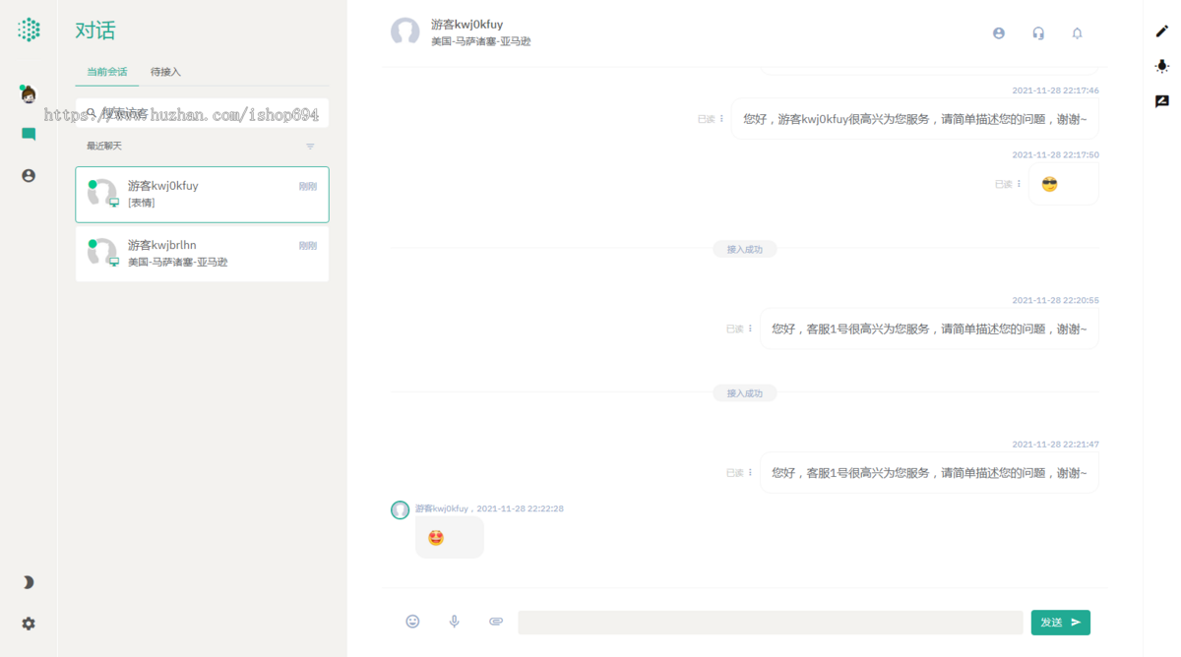This screenshot has height=657, width=1181.
Task: Open the notification bell in the chat header
Action: click(1077, 32)
